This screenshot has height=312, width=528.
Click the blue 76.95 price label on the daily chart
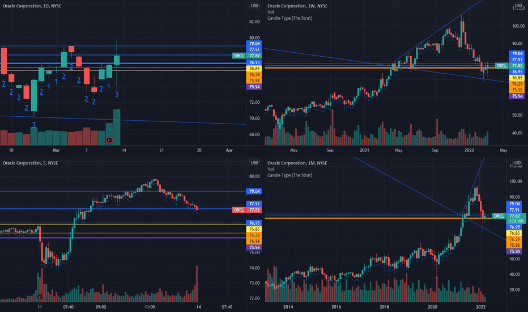pos(254,62)
